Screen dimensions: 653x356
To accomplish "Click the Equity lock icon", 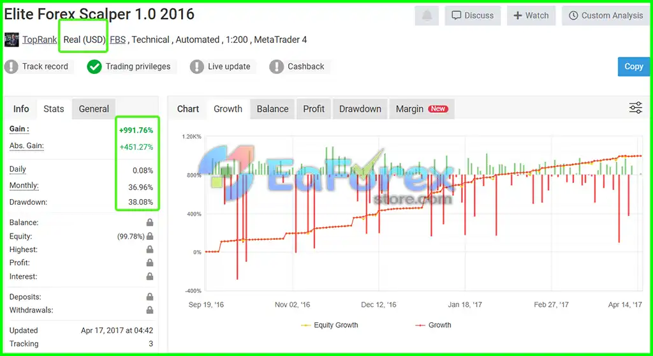I will (150, 236).
